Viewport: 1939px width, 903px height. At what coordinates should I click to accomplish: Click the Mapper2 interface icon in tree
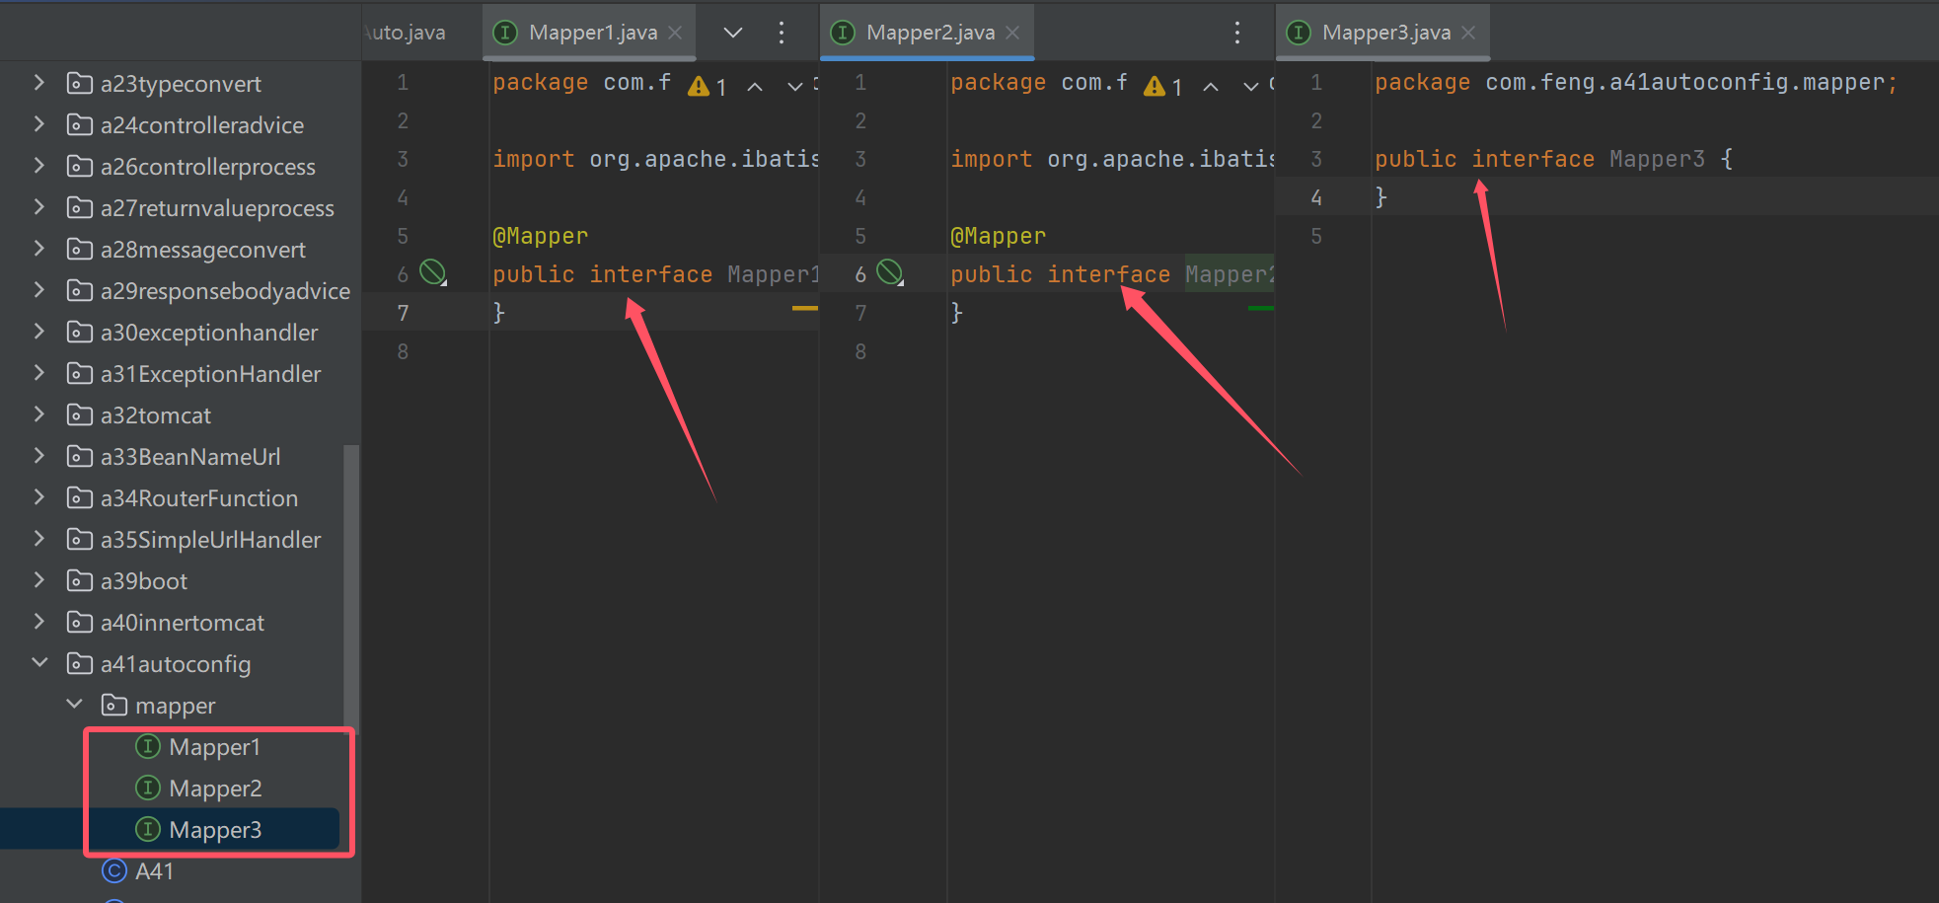click(x=148, y=788)
